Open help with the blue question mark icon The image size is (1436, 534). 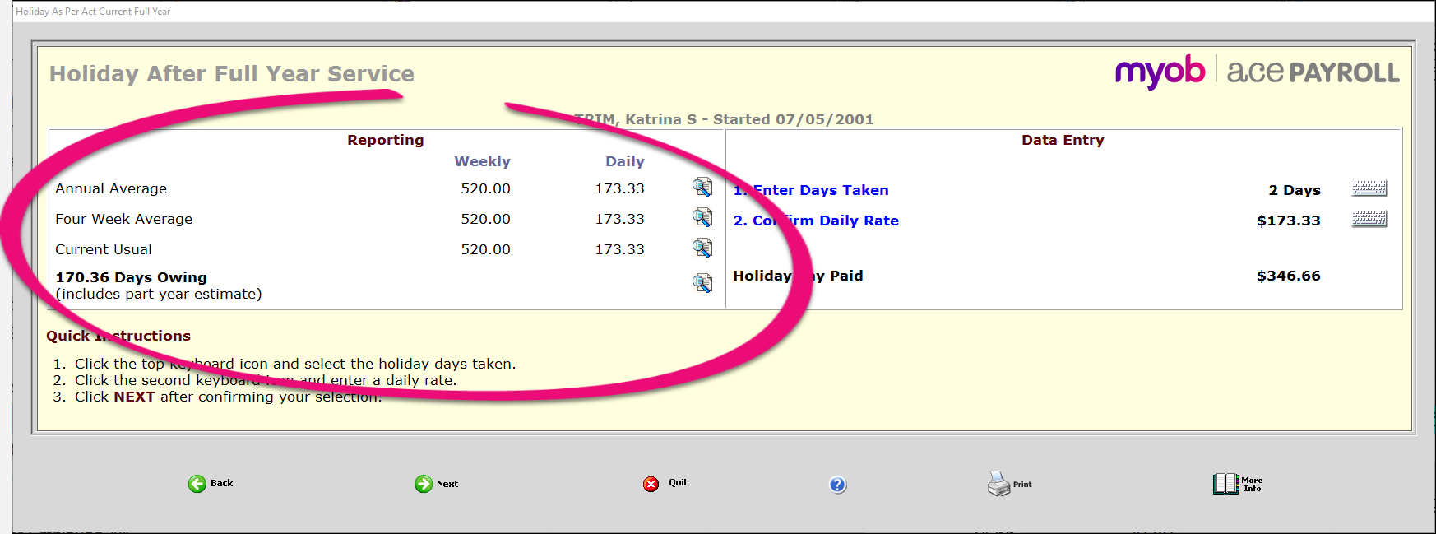[837, 485]
